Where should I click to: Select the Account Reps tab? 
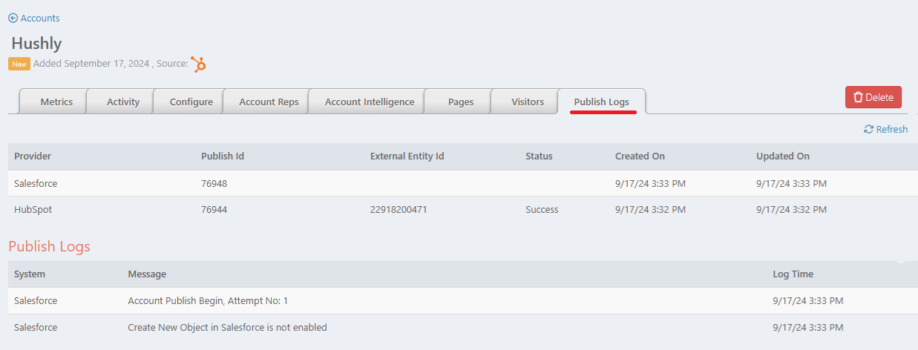269,102
